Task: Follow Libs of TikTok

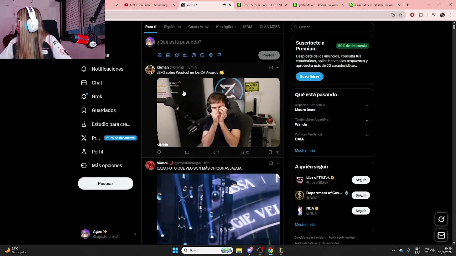Action: [x=361, y=180]
